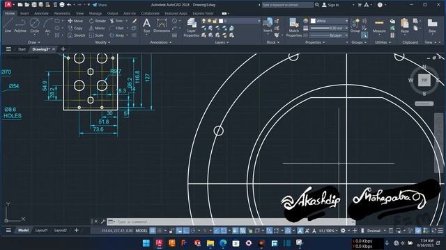Image resolution: width=446 pixels, height=250 pixels.
Task: Expand the Draw panel
Action: point(34,42)
